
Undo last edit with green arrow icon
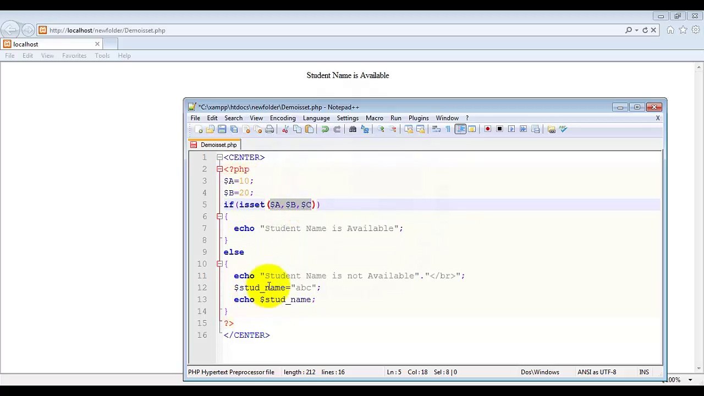325,129
